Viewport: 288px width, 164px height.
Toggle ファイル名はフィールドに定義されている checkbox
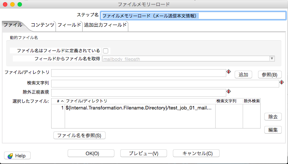coord(106,51)
